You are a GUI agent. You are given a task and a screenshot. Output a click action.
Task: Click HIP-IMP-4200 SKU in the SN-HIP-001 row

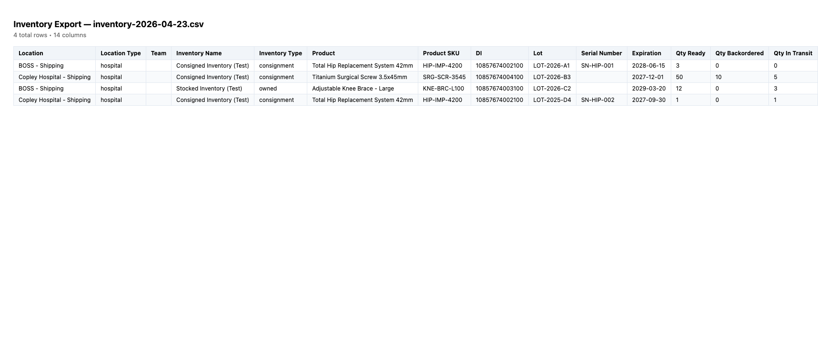pyautogui.click(x=443, y=66)
